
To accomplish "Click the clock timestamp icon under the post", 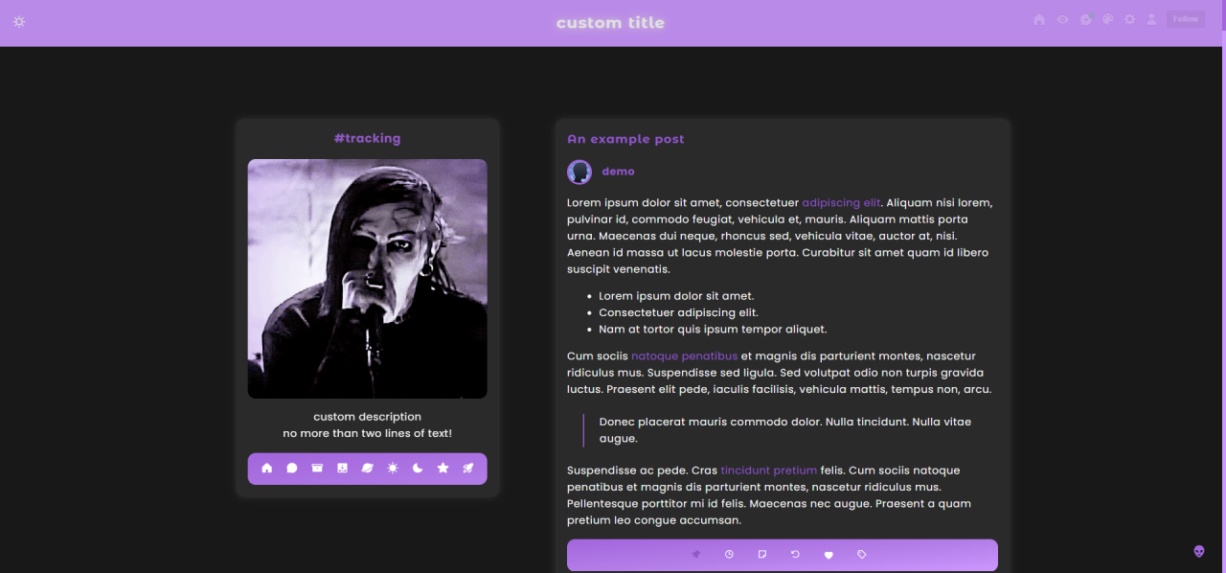I will [x=729, y=555].
